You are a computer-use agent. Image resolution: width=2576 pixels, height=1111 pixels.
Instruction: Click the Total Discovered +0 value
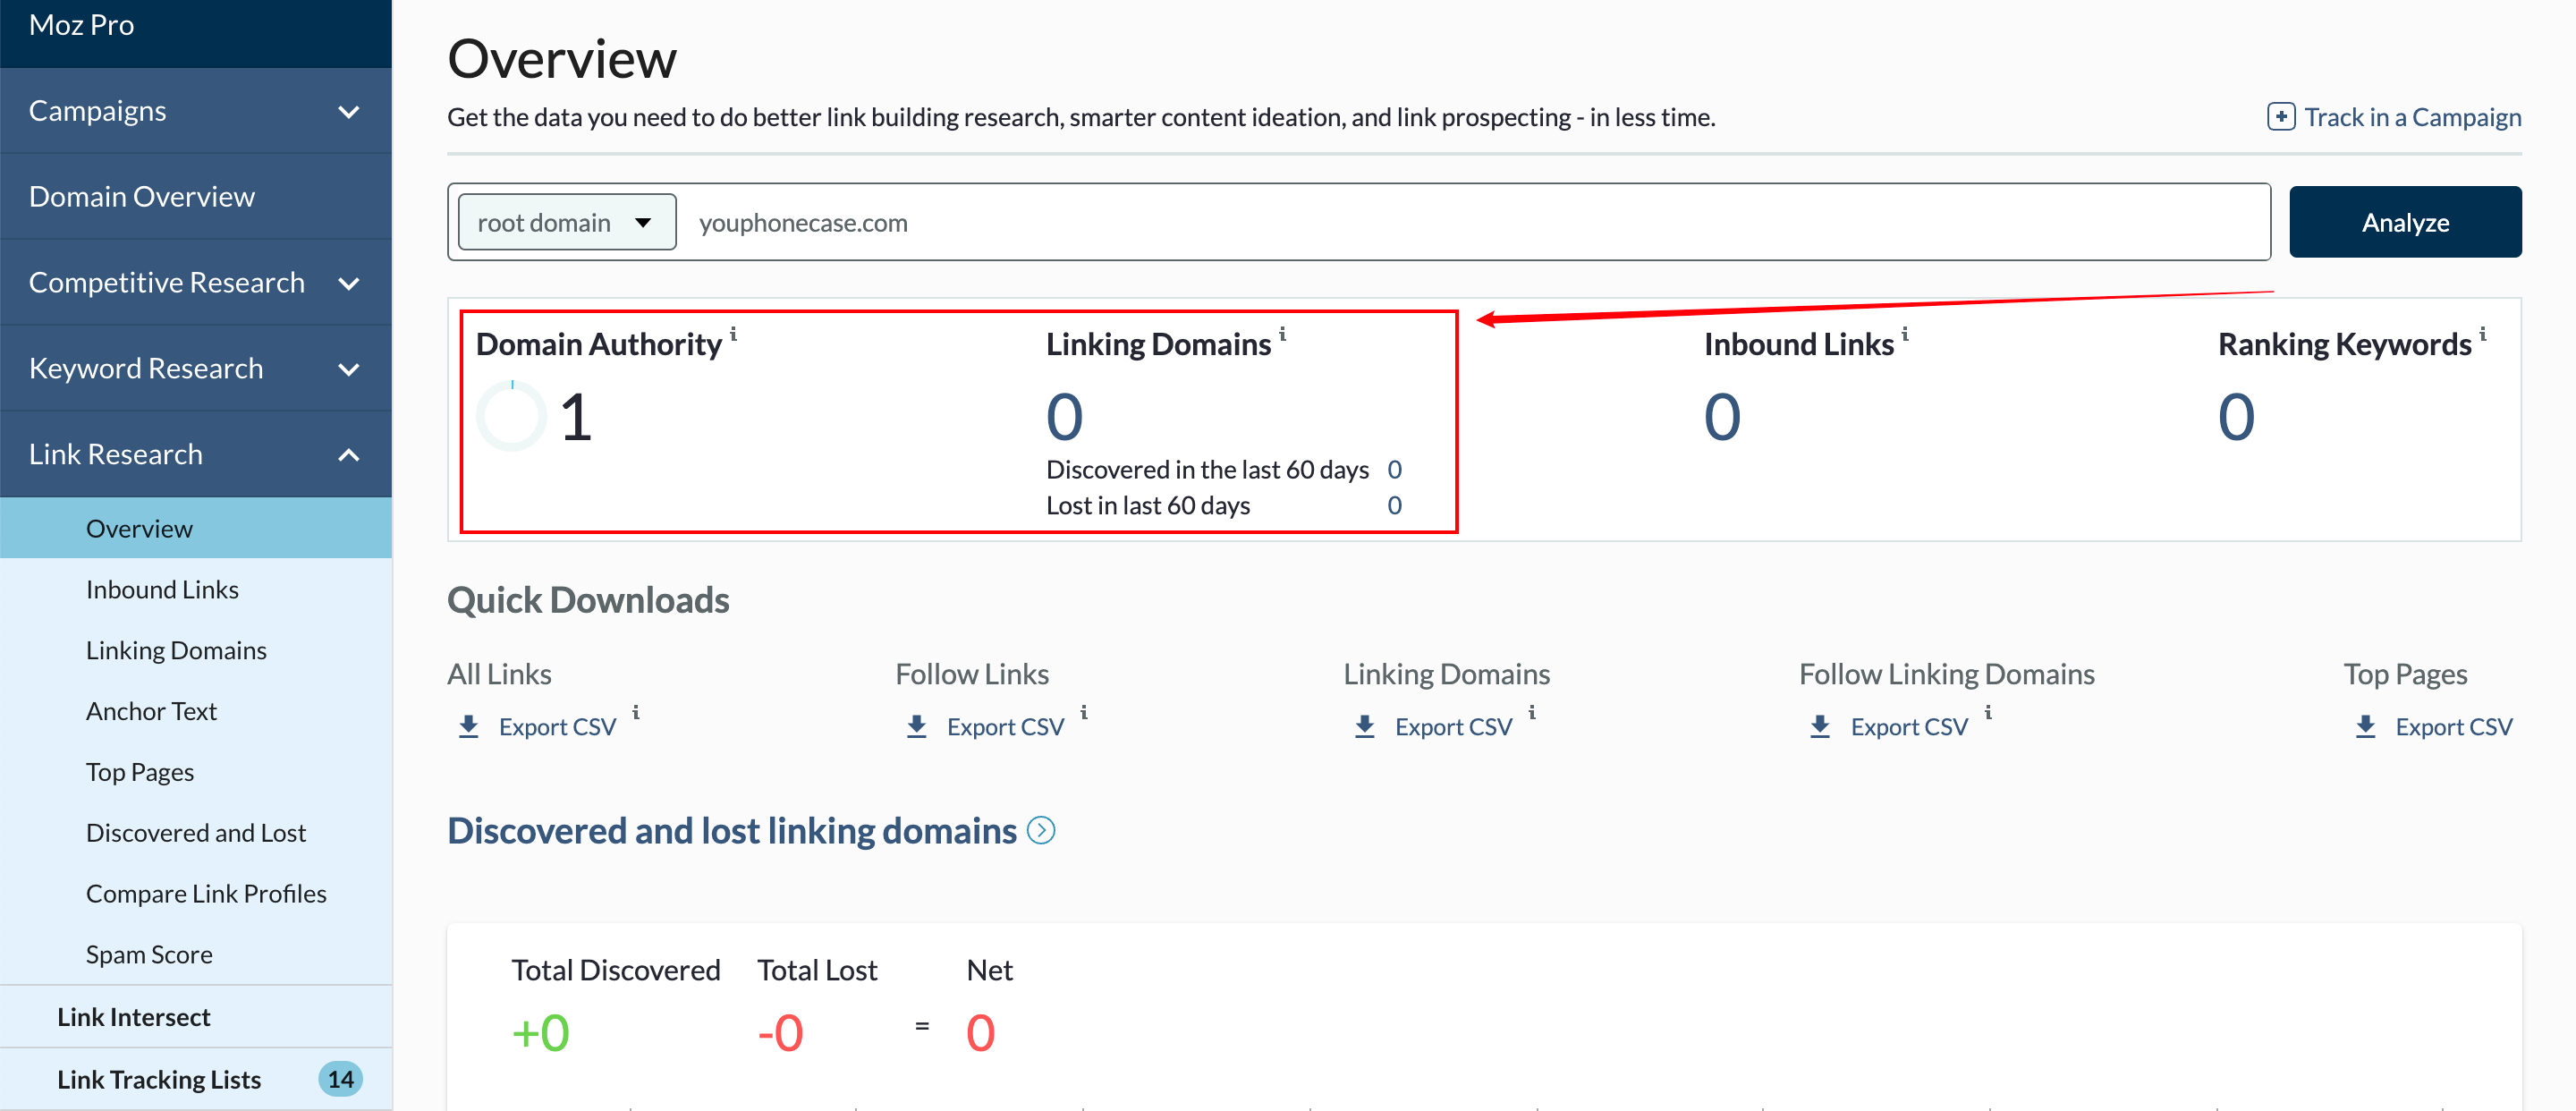(x=540, y=1033)
